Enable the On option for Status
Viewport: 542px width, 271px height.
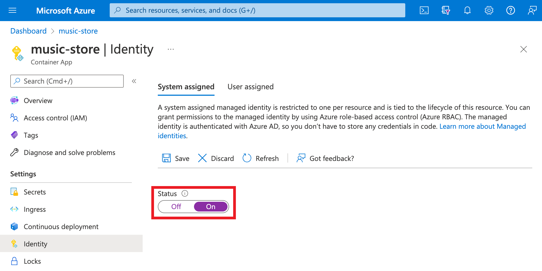click(210, 207)
